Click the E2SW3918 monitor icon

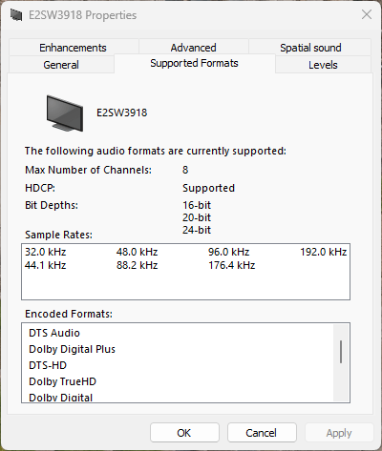coord(65,113)
